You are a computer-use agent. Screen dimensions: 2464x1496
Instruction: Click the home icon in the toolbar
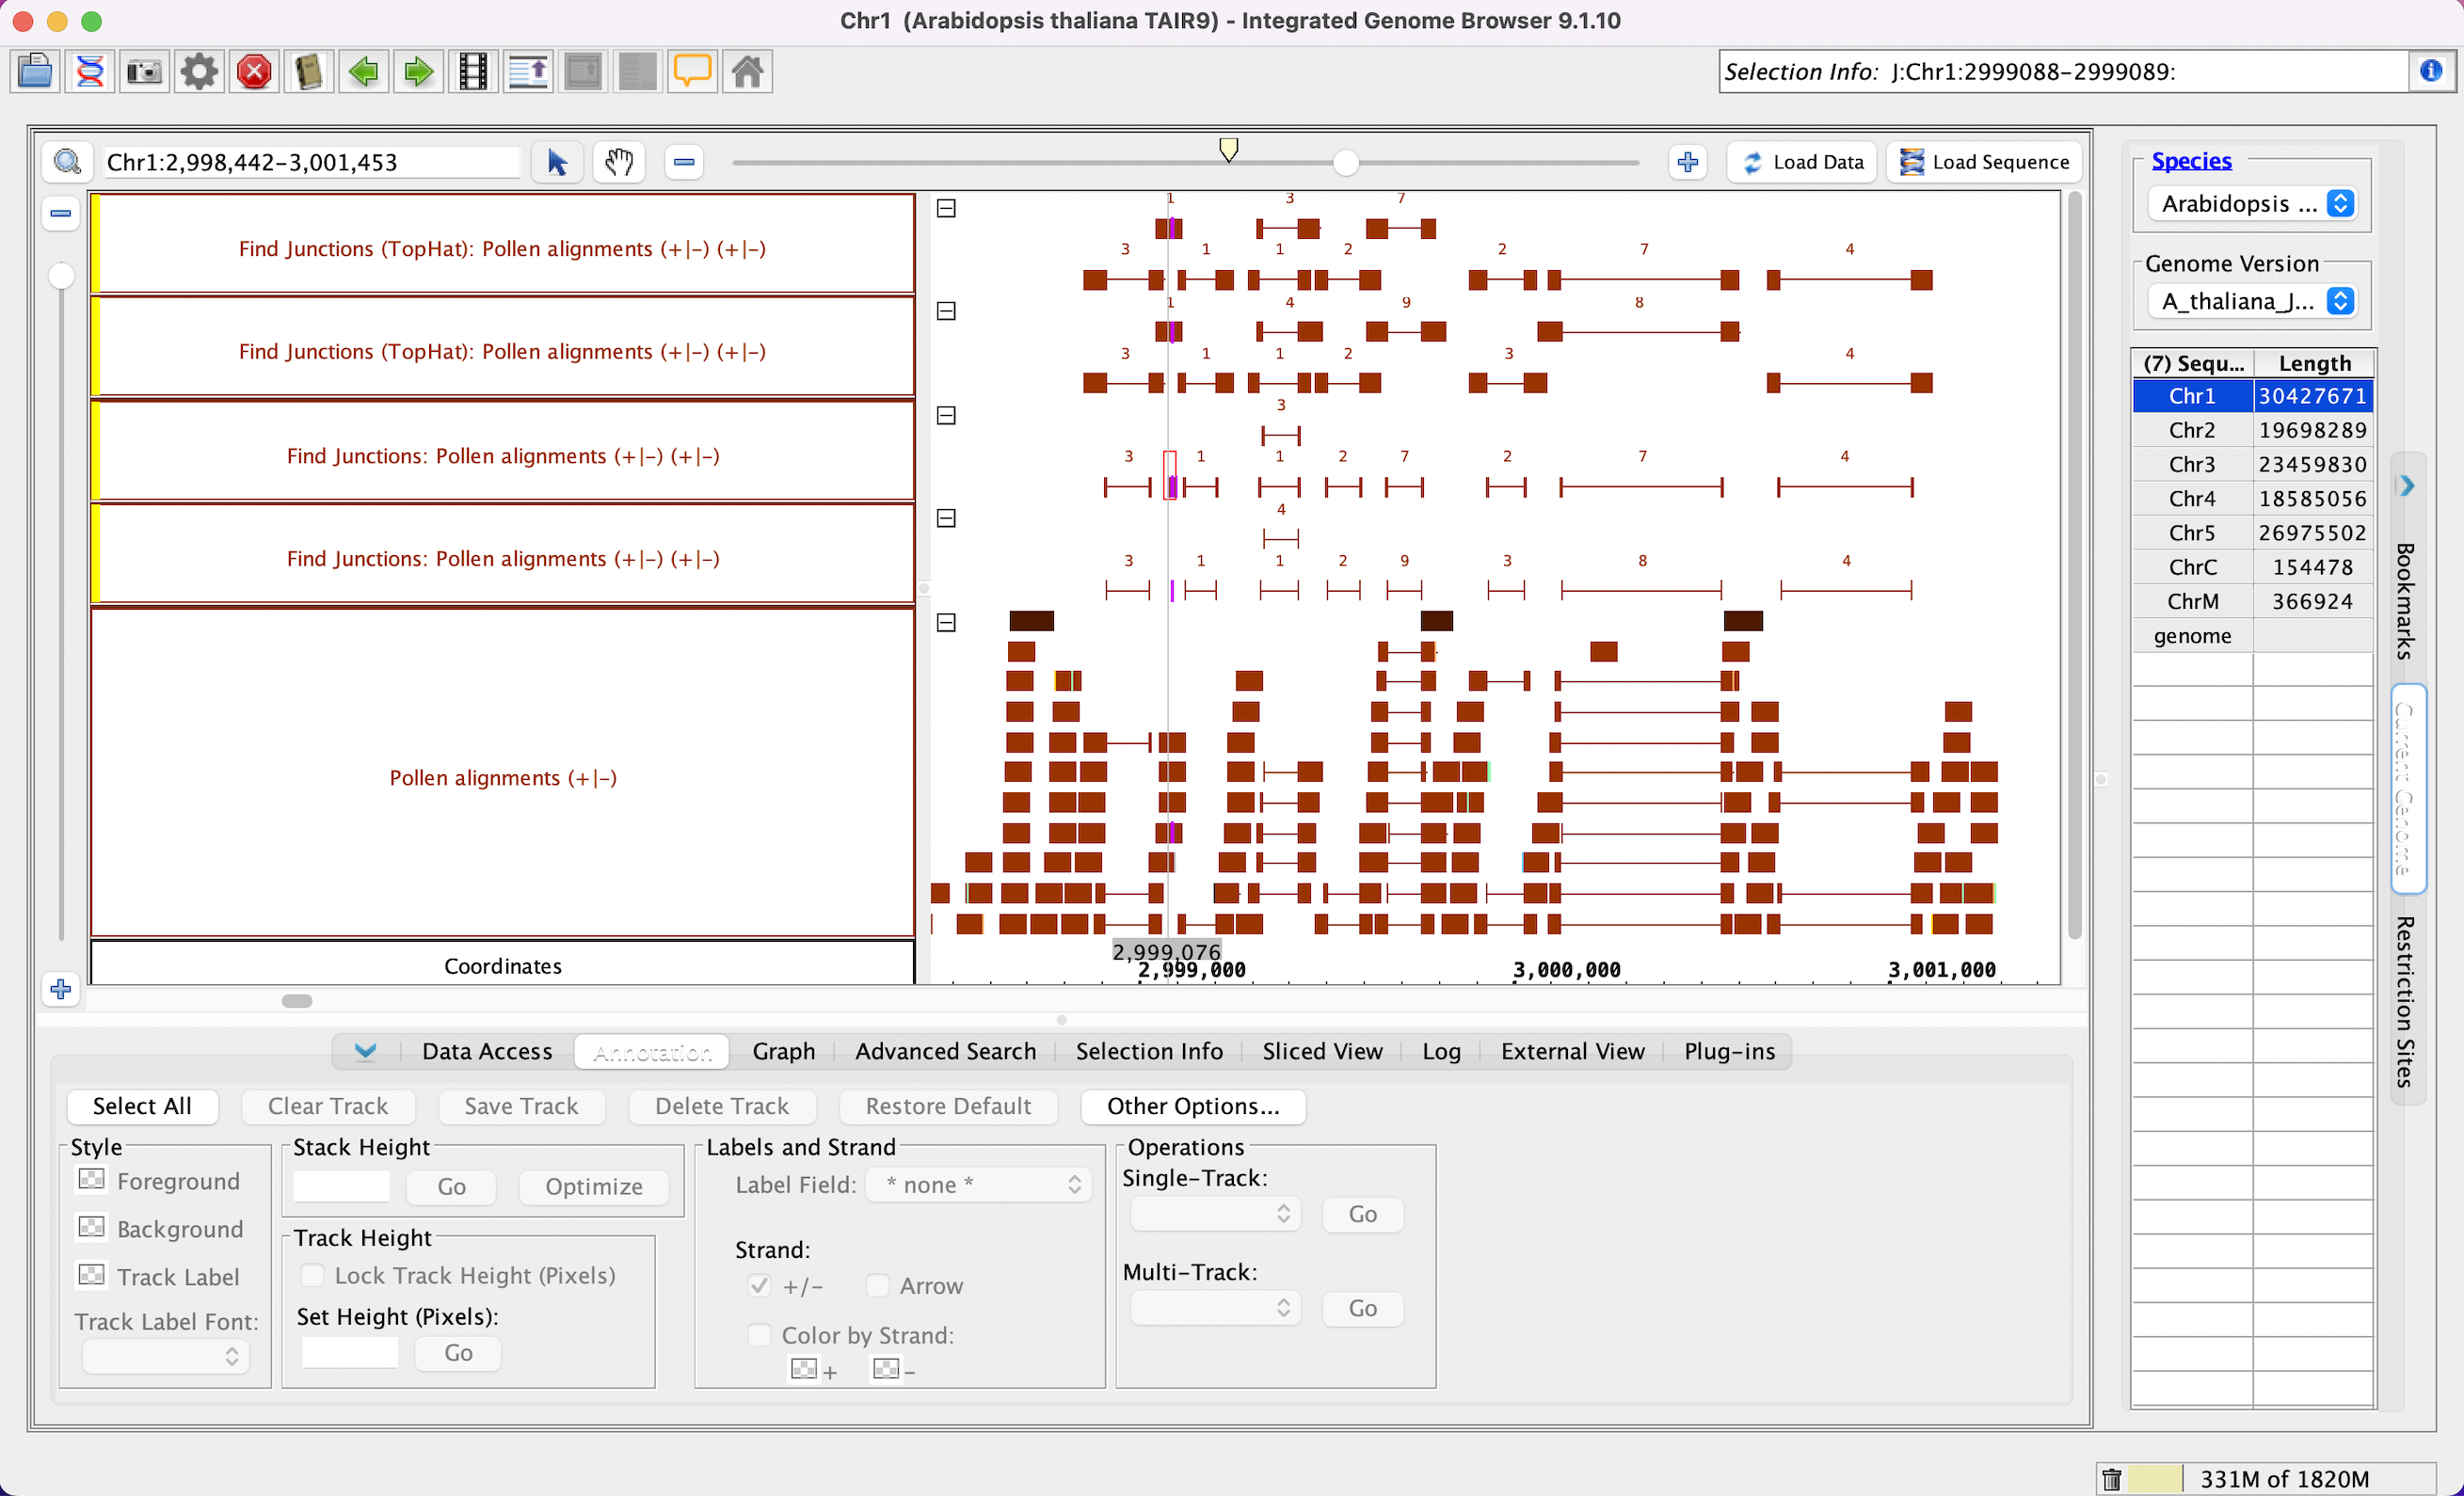pos(747,72)
